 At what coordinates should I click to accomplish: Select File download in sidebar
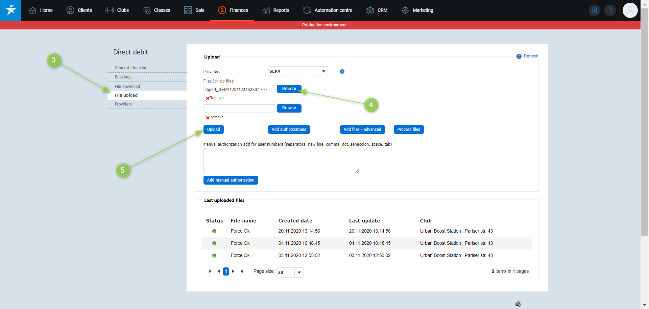tap(127, 86)
